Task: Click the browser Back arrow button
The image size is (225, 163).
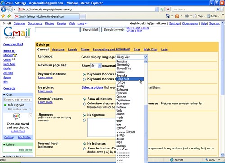Action: click(4, 9)
